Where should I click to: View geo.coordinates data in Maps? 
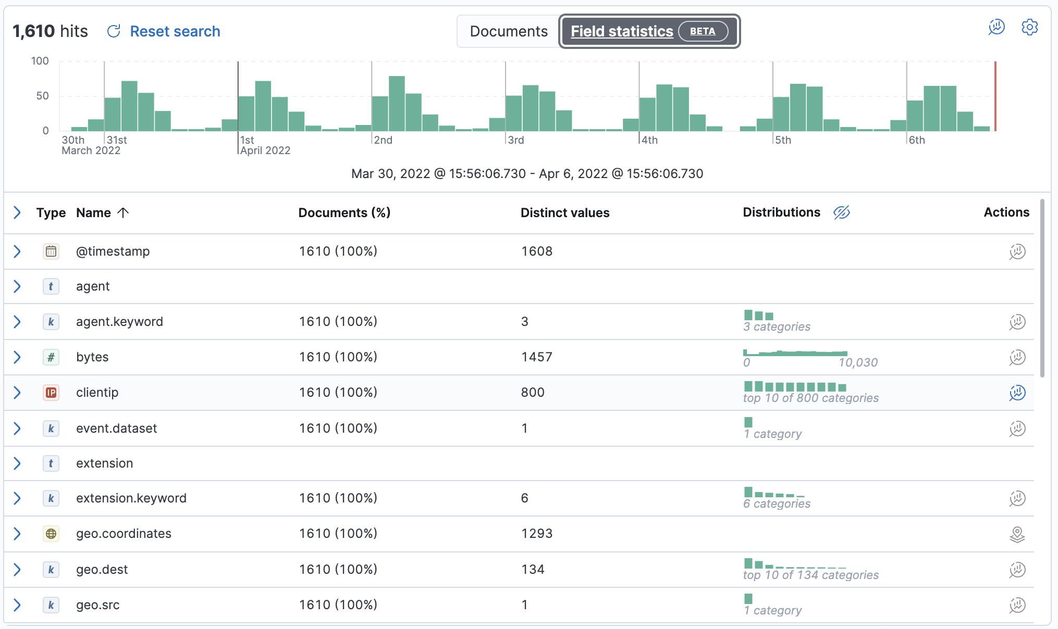(x=1016, y=534)
